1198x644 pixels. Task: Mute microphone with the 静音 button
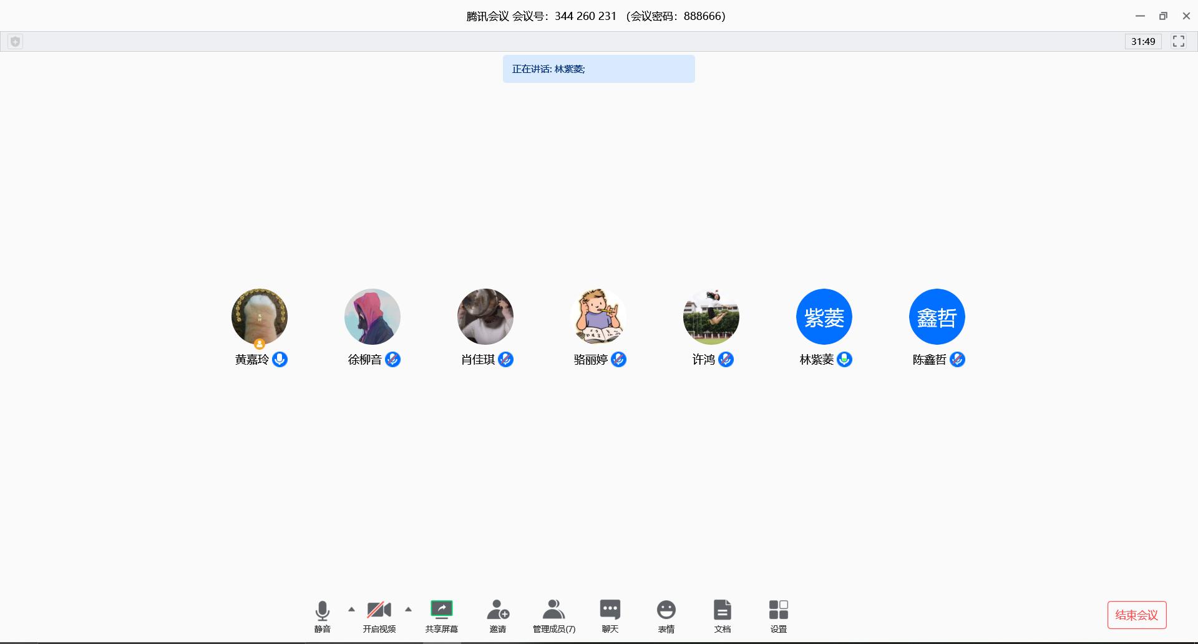[x=322, y=610]
